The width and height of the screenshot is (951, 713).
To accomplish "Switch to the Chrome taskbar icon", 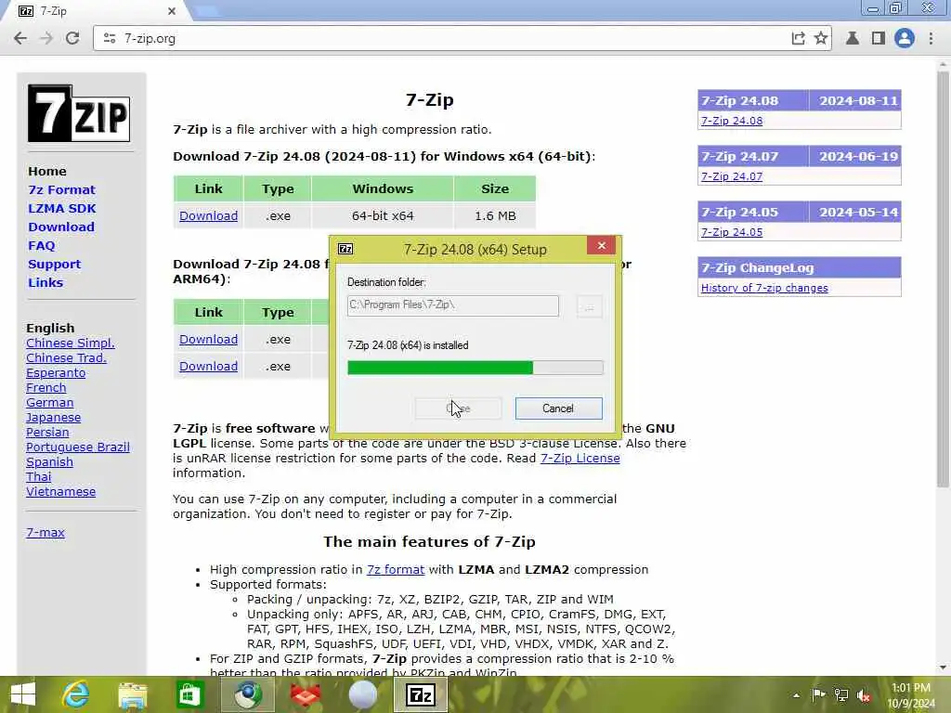I will tap(247, 694).
